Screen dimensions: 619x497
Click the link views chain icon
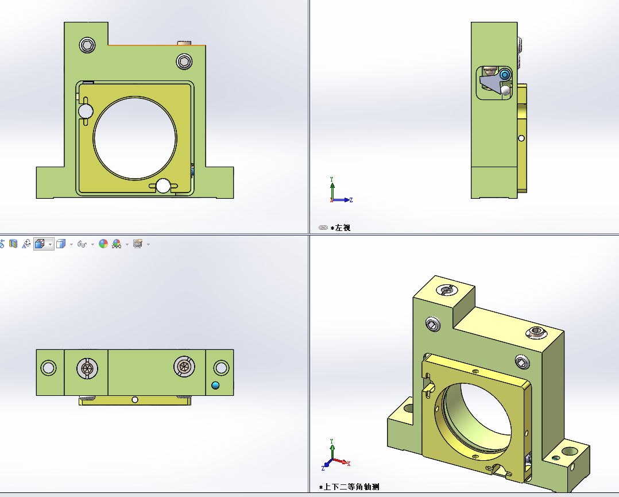click(x=323, y=228)
